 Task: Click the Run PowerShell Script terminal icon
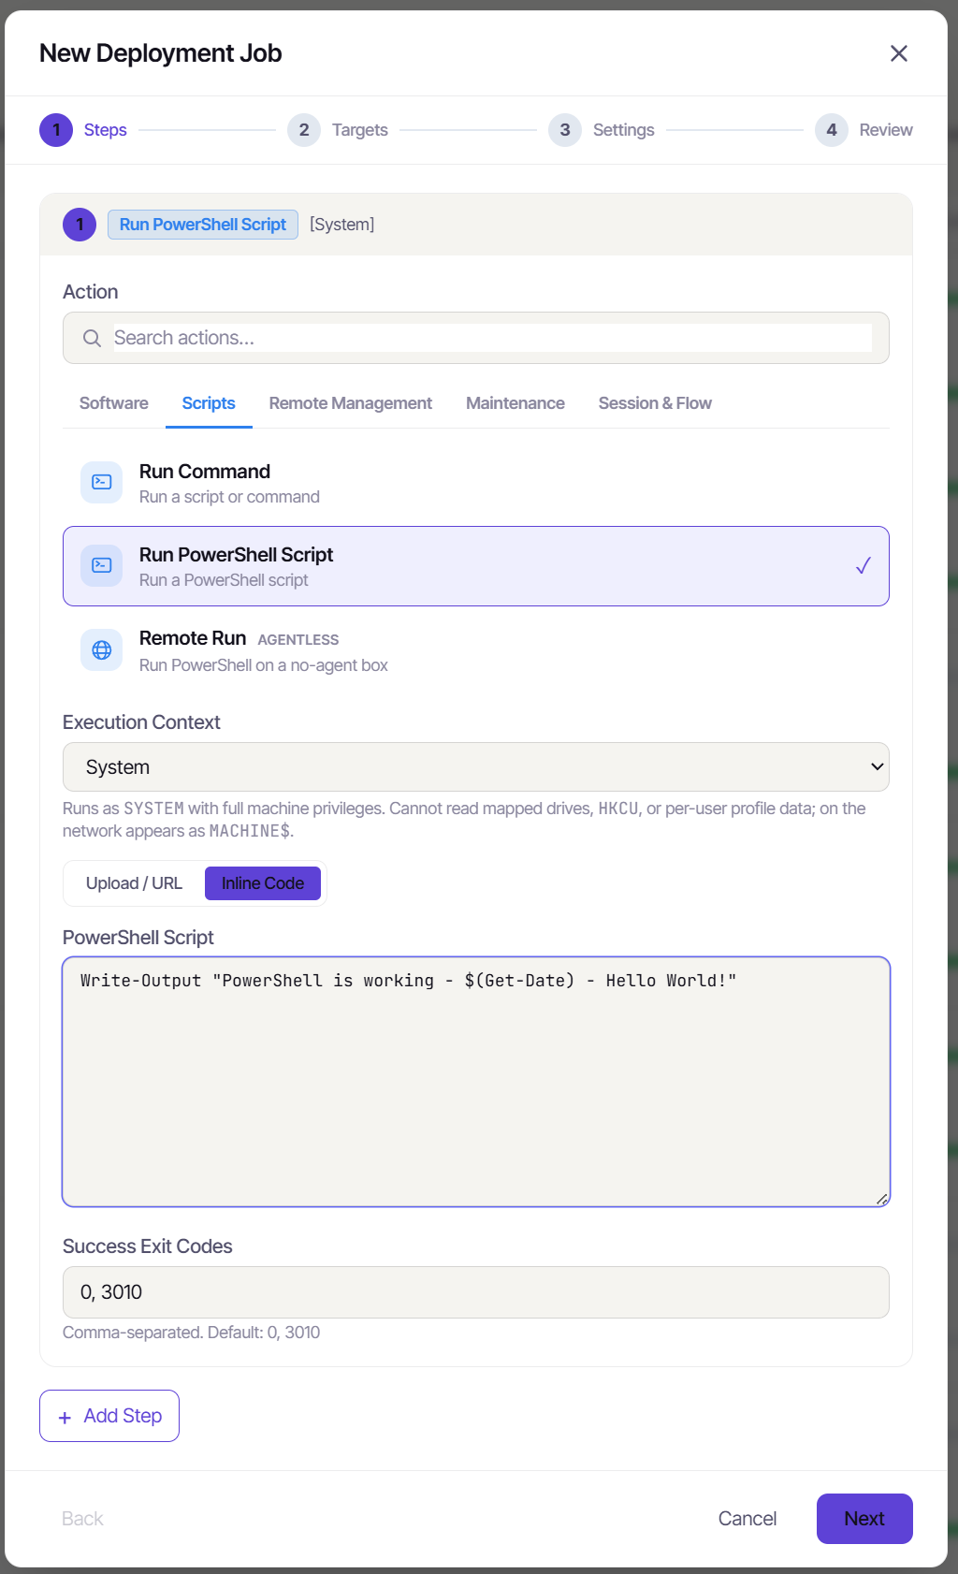pos(102,565)
